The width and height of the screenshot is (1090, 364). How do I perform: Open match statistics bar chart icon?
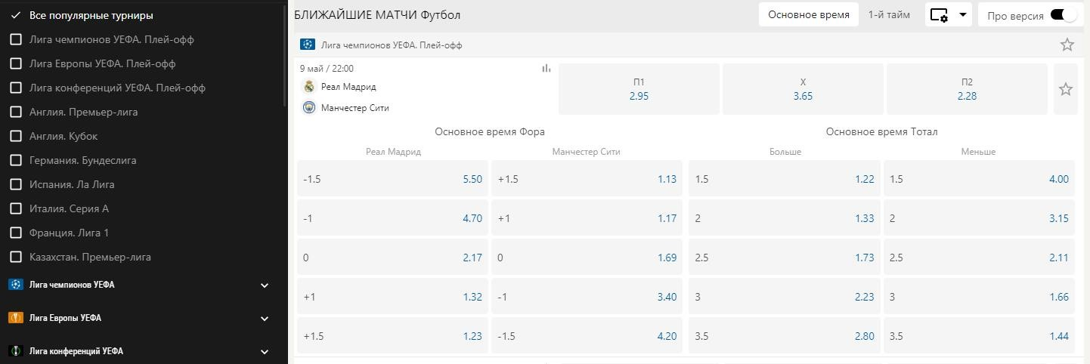click(547, 68)
